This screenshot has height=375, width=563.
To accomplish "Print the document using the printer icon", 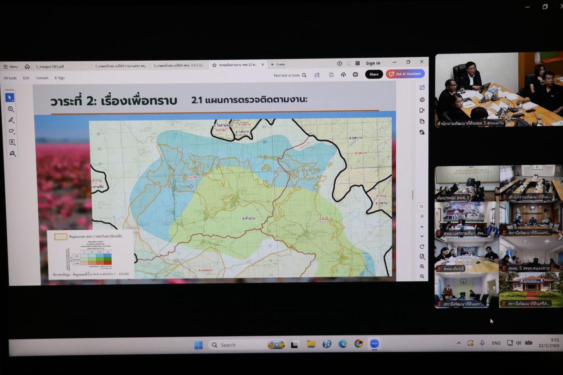I will tap(355, 75).
